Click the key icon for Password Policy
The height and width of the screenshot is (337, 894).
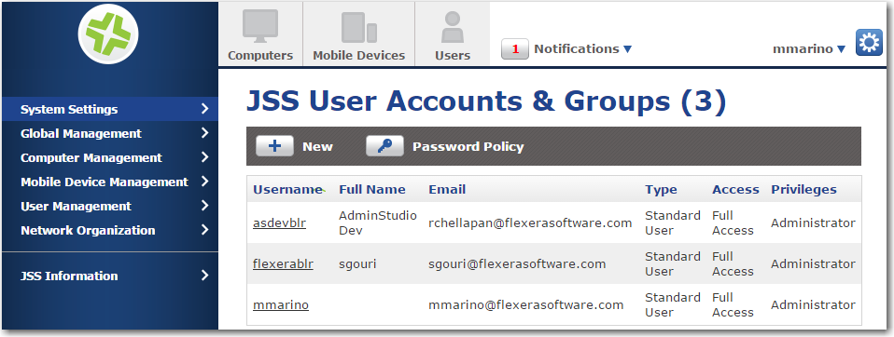point(384,146)
